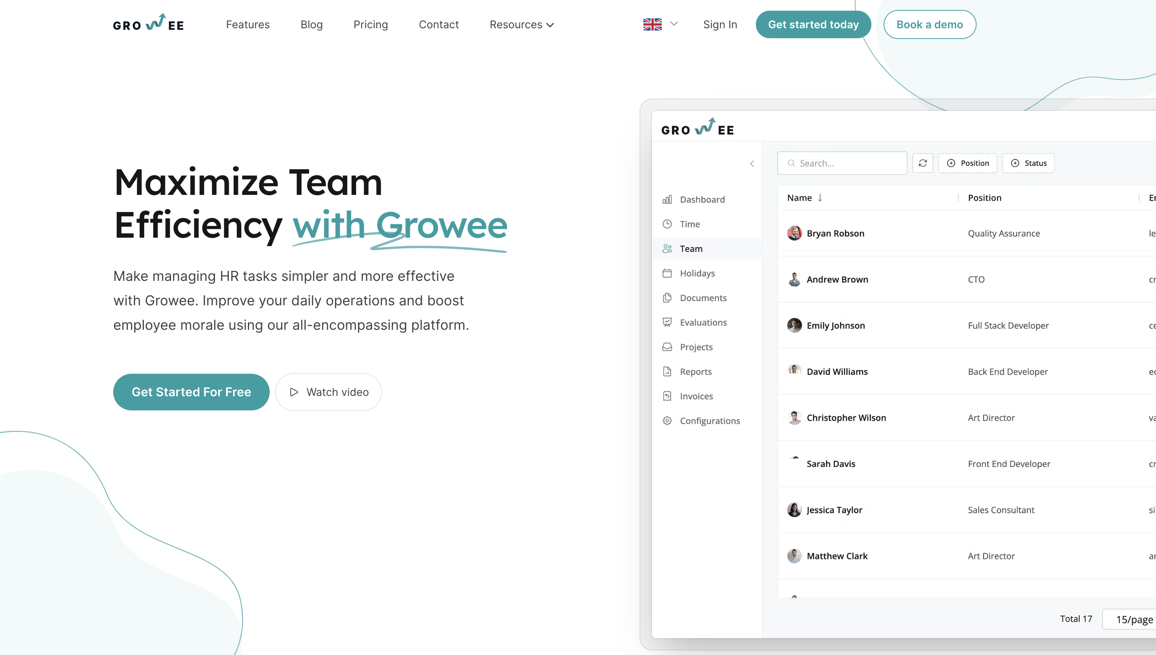Click the Search field in the dashboard
Screen dimensions: 1156x655
pyautogui.click(x=842, y=163)
